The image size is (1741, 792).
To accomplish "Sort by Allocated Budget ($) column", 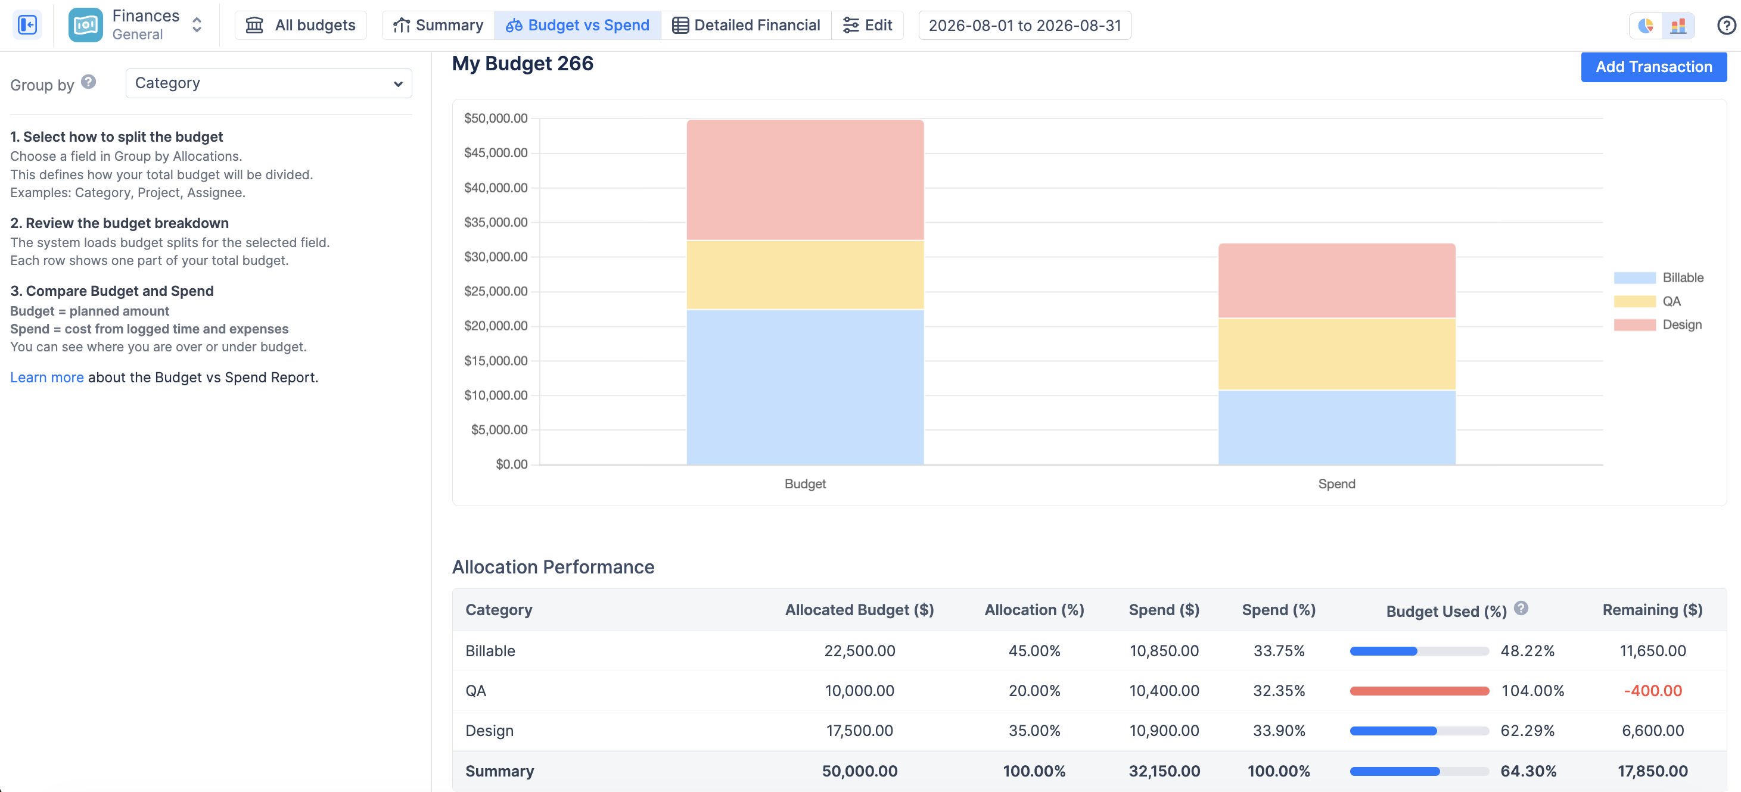I will (859, 610).
